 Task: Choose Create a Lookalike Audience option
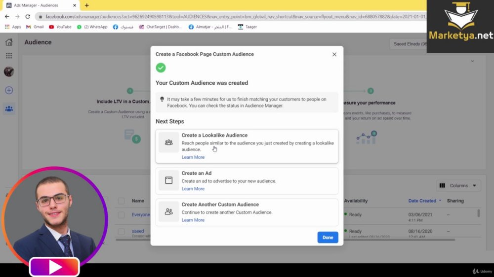247,146
